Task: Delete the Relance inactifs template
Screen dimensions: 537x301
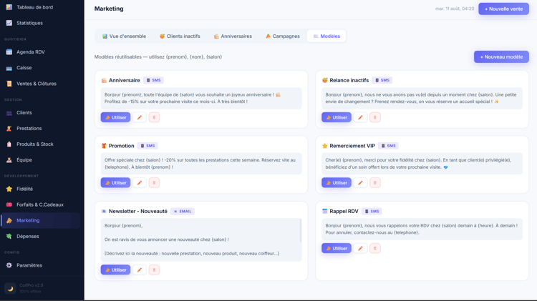Action: (375, 117)
